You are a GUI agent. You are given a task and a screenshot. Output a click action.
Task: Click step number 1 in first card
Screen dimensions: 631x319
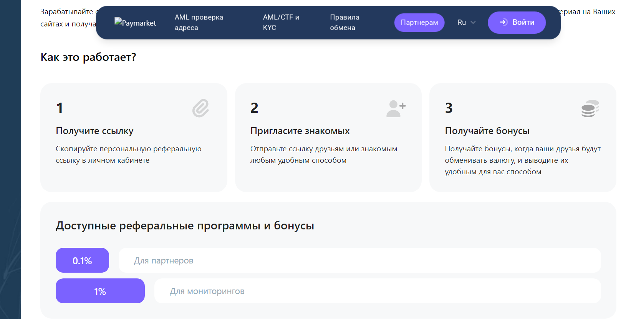60,108
